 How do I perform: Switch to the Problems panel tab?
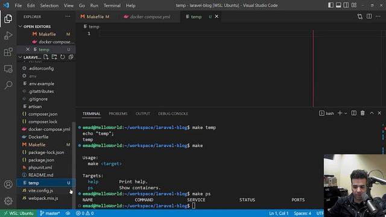tap(118, 114)
